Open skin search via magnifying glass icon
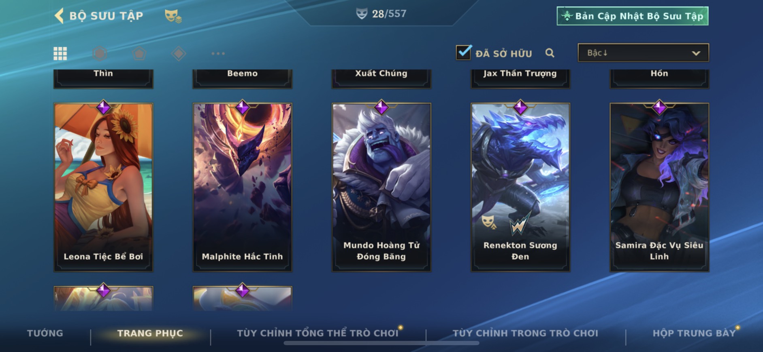The width and height of the screenshot is (763, 352). 550,53
